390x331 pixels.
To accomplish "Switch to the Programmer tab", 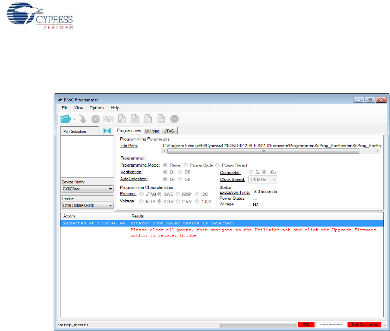I will (129, 130).
